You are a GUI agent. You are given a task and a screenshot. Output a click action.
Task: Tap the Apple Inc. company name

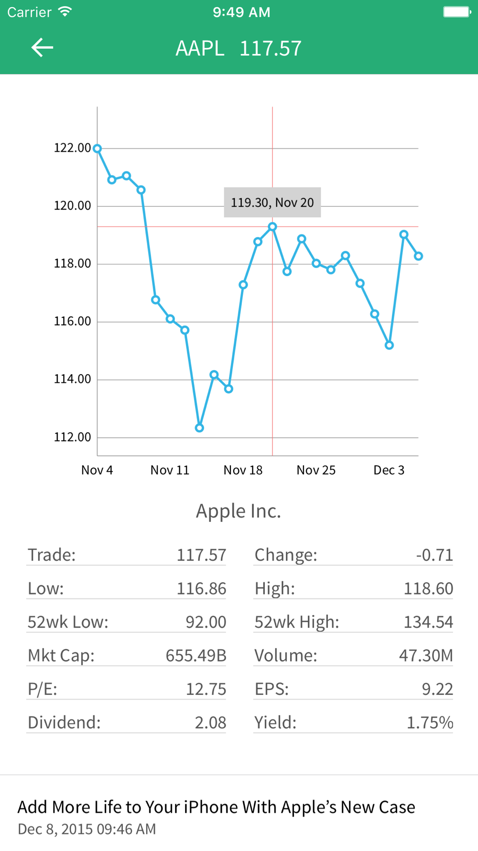point(239,511)
